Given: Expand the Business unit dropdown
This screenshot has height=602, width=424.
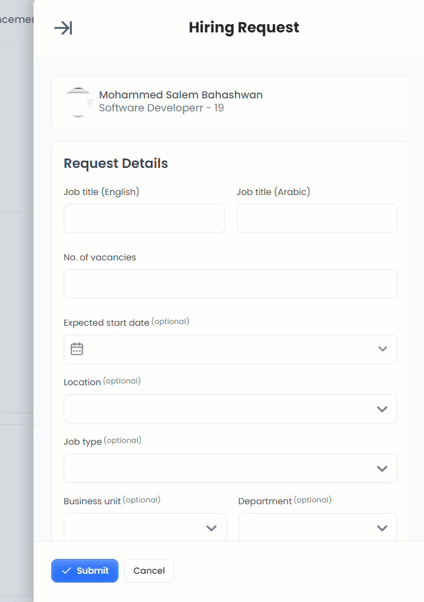Looking at the screenshot, I should [x=144, y=528].
